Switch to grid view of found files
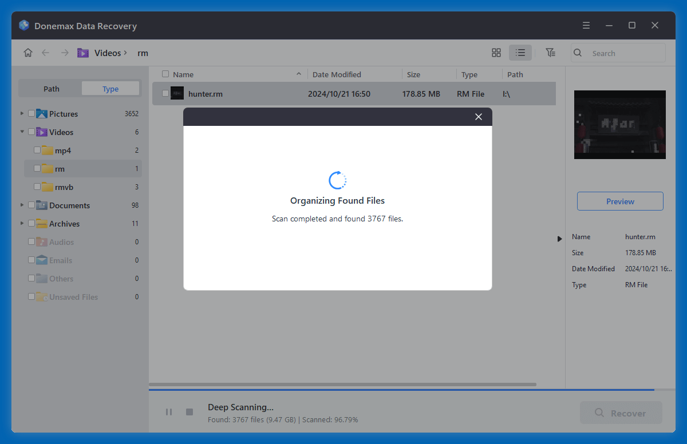687x444 pixels. pyautogui.click(x=496, y=52)
